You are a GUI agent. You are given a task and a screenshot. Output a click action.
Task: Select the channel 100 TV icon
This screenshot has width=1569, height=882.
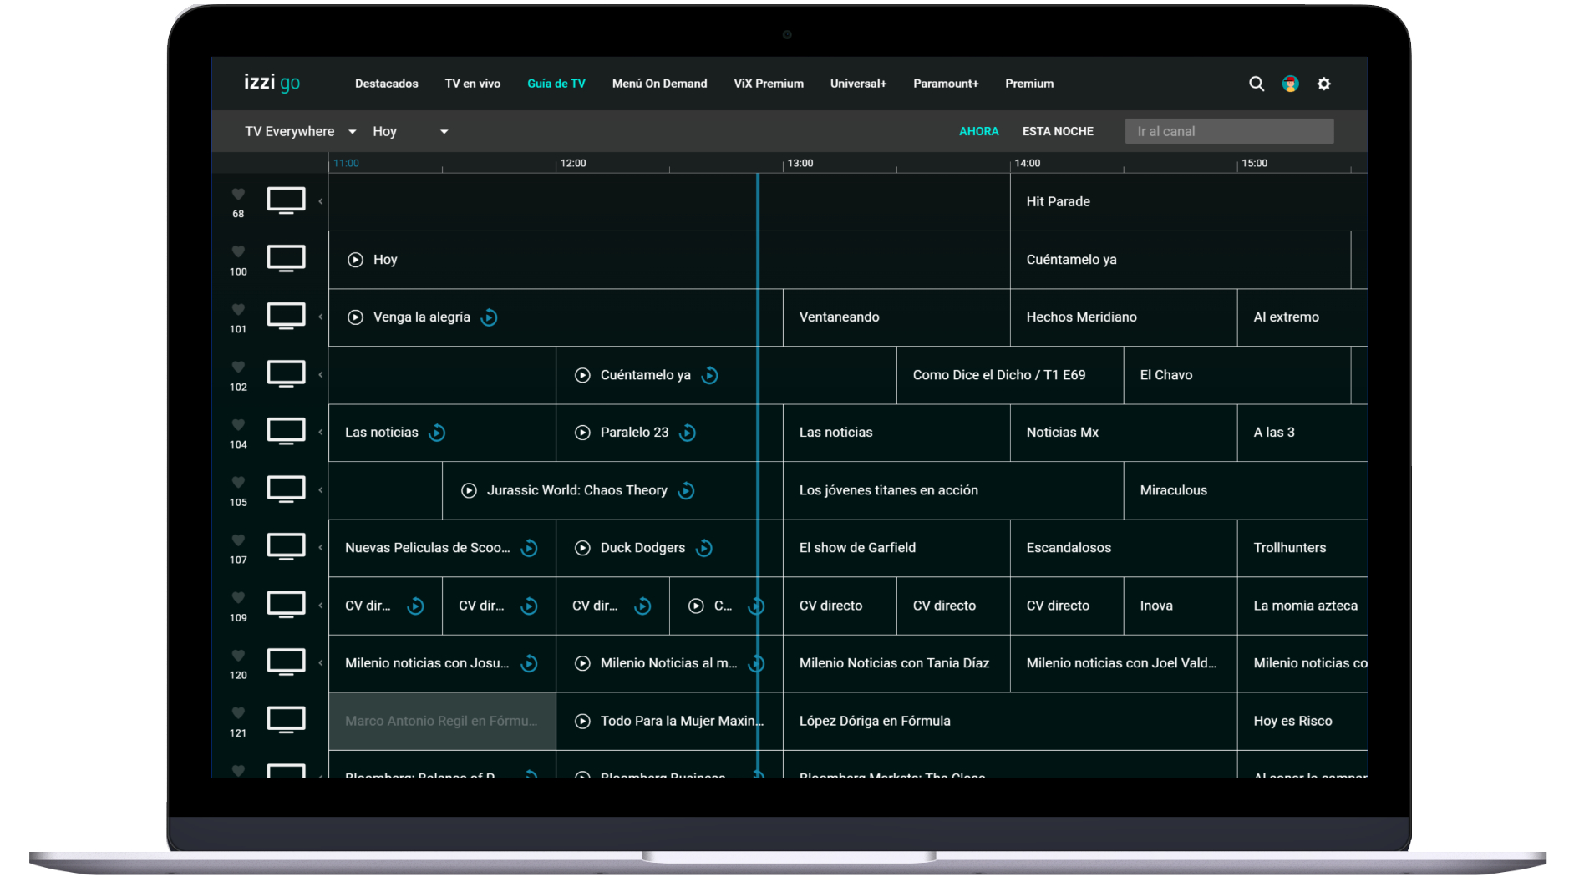pyautogui.click(x=286, y=259)
